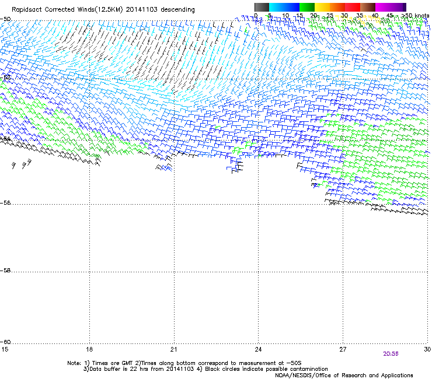The image size is (432, 379).
Task: Click the magenta 40-45 knots legend swatch
Action: click(383, 7)
